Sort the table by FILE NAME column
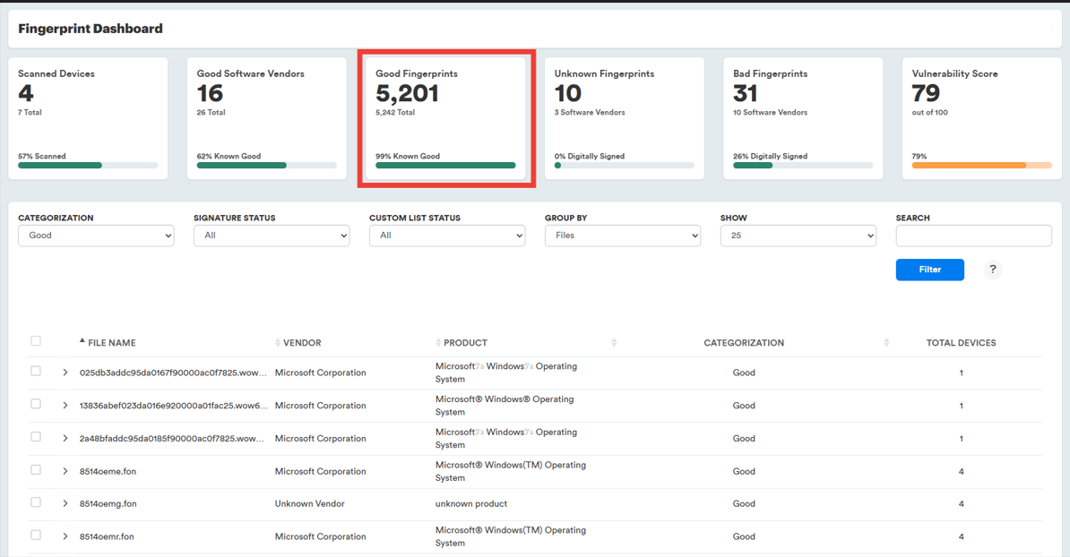The height and width of the screenshot is (557, 1070). (112, 343)
